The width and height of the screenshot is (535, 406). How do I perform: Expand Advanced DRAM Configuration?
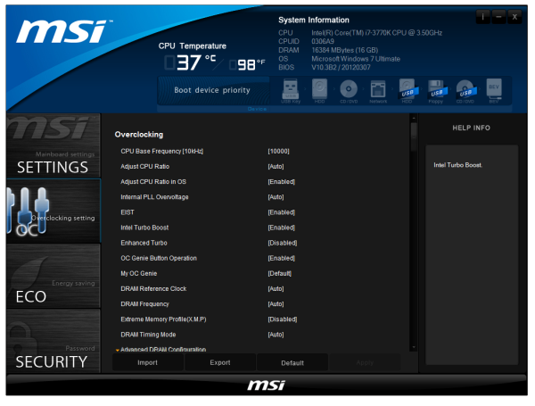160,349
